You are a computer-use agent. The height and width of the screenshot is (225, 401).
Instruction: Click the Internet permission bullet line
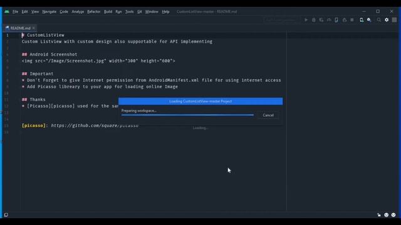[x=152, y=81]
